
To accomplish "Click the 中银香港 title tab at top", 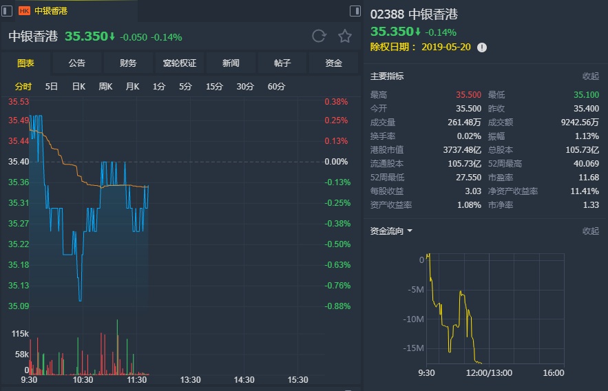I will click(x=51, y=11).
